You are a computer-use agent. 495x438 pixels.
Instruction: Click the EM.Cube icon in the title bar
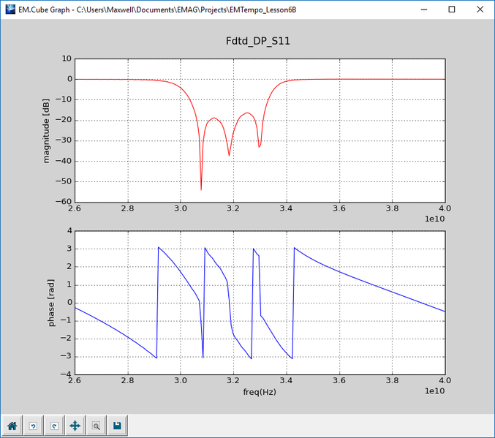tap(10, 10)
